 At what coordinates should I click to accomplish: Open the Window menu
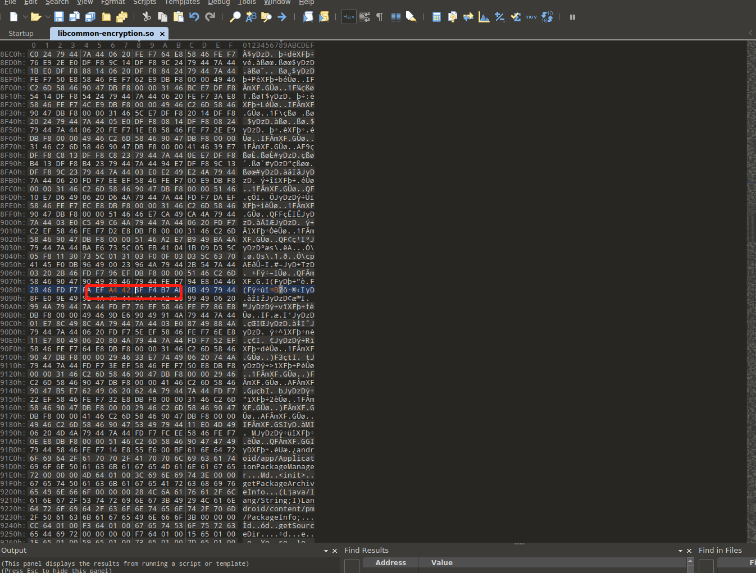pos(277,2)
